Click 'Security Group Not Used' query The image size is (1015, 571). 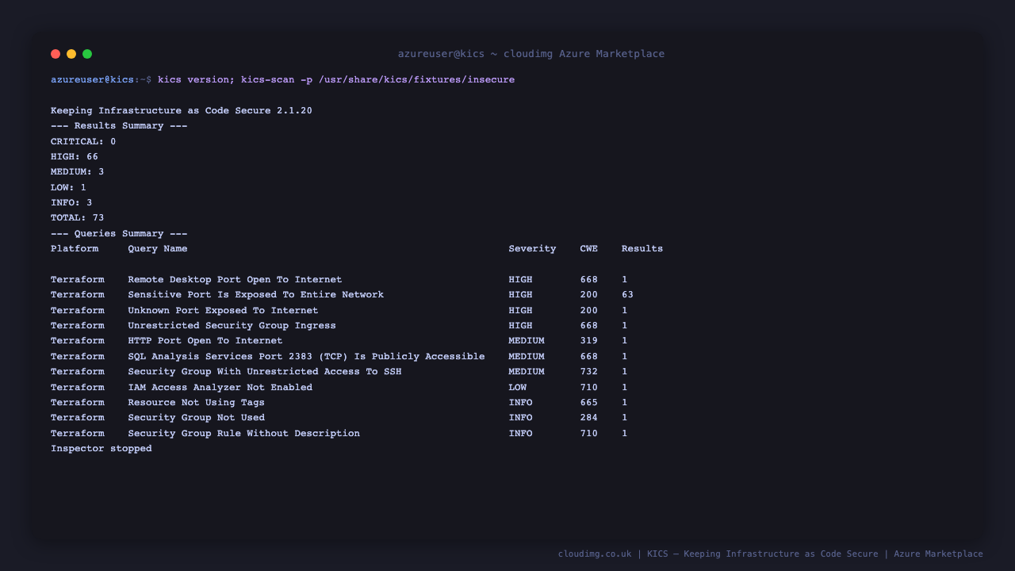click(x=196, y=418)
